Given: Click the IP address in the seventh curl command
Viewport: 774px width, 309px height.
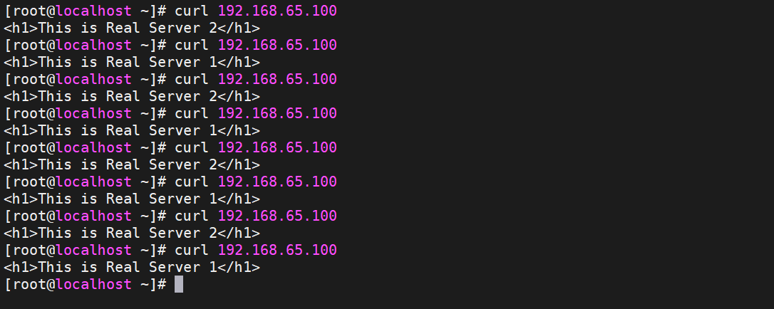Looking at the screenshot, I should 277,216.
